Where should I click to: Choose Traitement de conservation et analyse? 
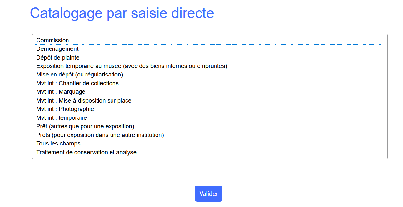tap(86, 152)
